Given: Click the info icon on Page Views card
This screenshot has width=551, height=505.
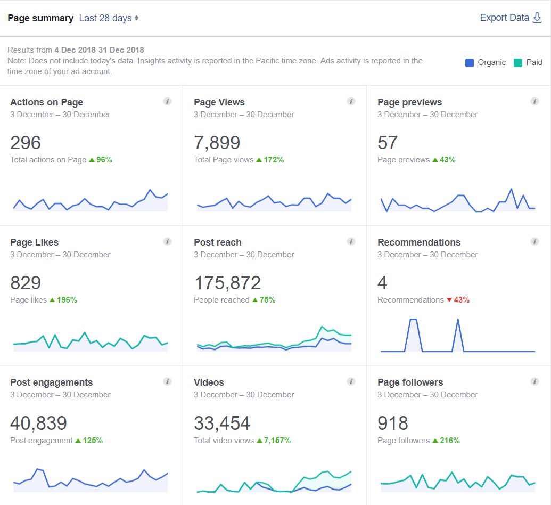Looking at the screenshot, I should click(351, 101).
